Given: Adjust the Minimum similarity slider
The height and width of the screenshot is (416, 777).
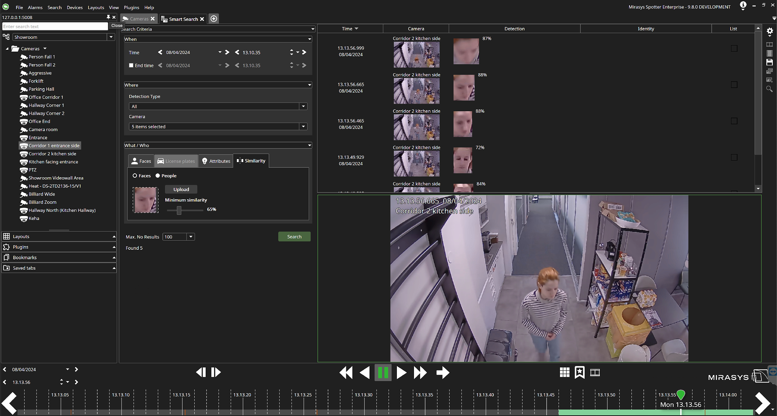Looking at the screenshot, I should 179,210.
